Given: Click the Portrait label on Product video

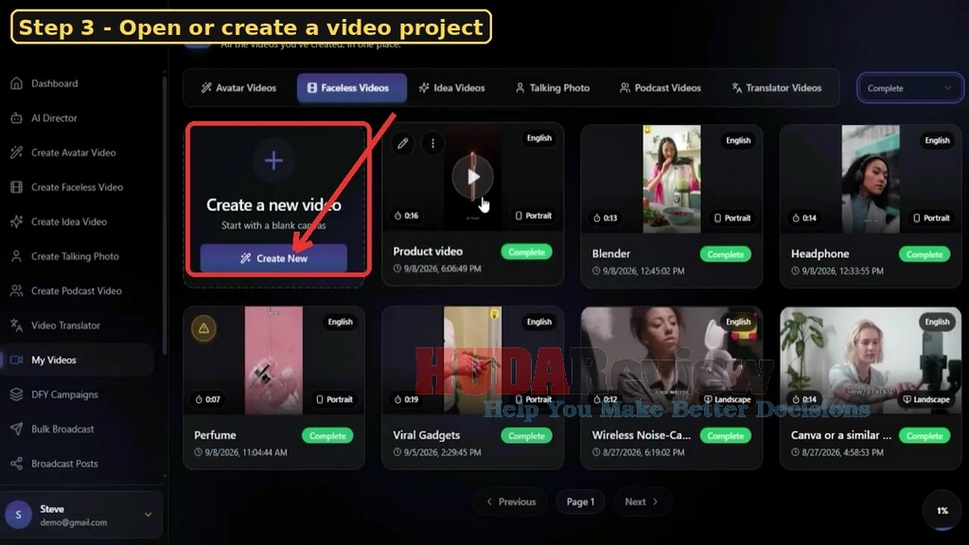Looking at the screenshot, I should [x=534, y=216].
